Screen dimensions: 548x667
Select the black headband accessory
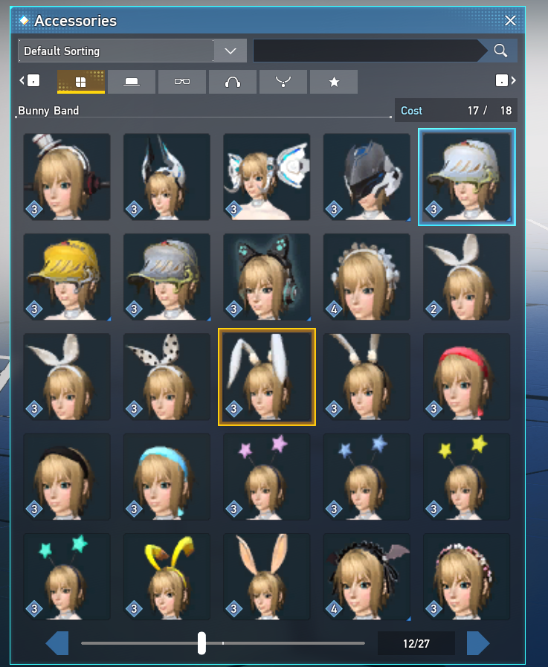pyautogui.click(x=67, y=477)
